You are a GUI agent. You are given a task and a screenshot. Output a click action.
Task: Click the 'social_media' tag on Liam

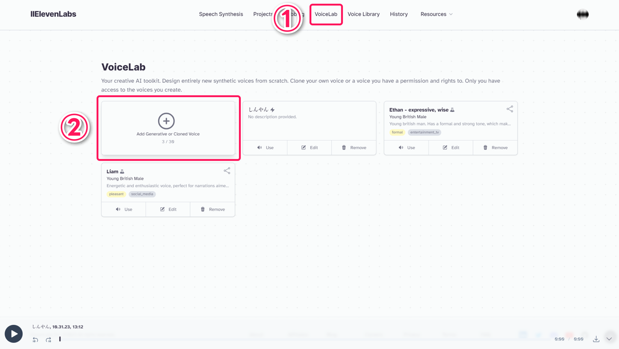(142, 194)
